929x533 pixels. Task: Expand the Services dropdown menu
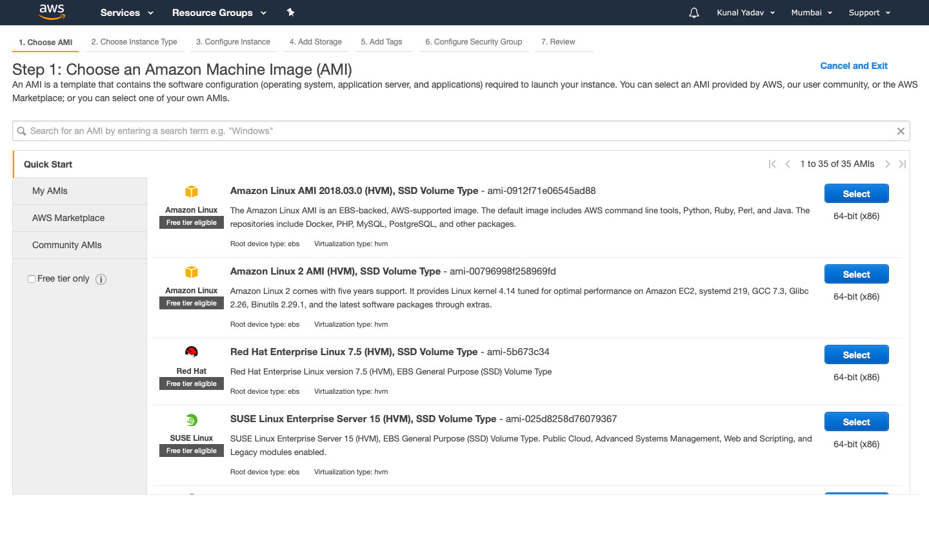click(127, 13)
